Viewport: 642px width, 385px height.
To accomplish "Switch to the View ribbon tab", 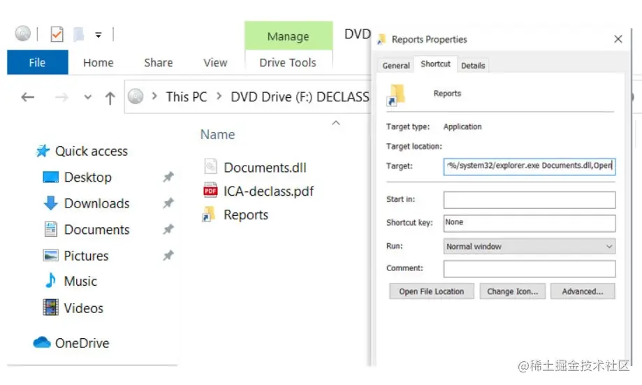I will point(215,63).
